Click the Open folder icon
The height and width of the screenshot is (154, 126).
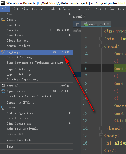tap(3, 20)
